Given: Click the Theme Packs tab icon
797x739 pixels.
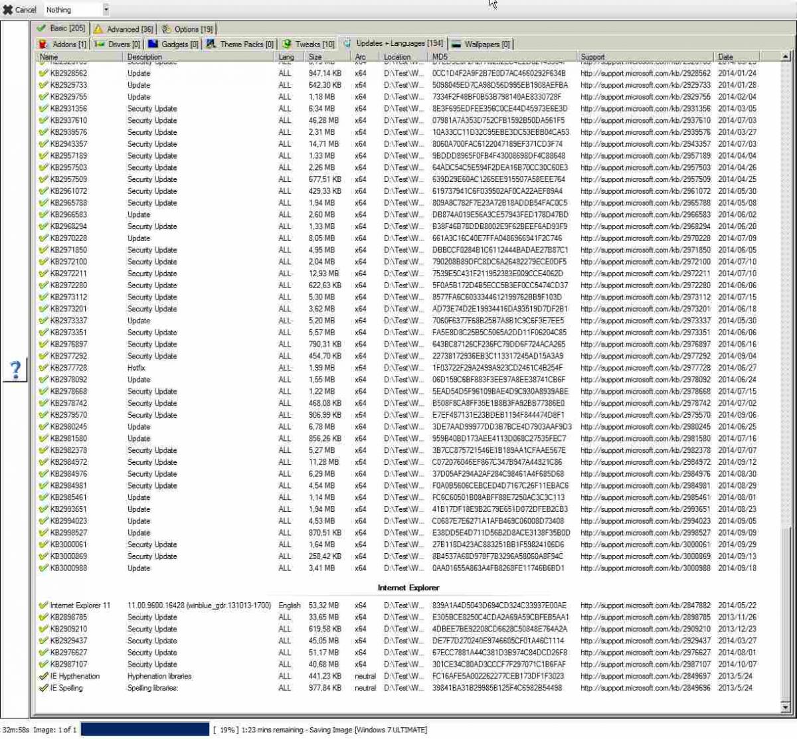Looking at the screenshot, I should [211, 44].
